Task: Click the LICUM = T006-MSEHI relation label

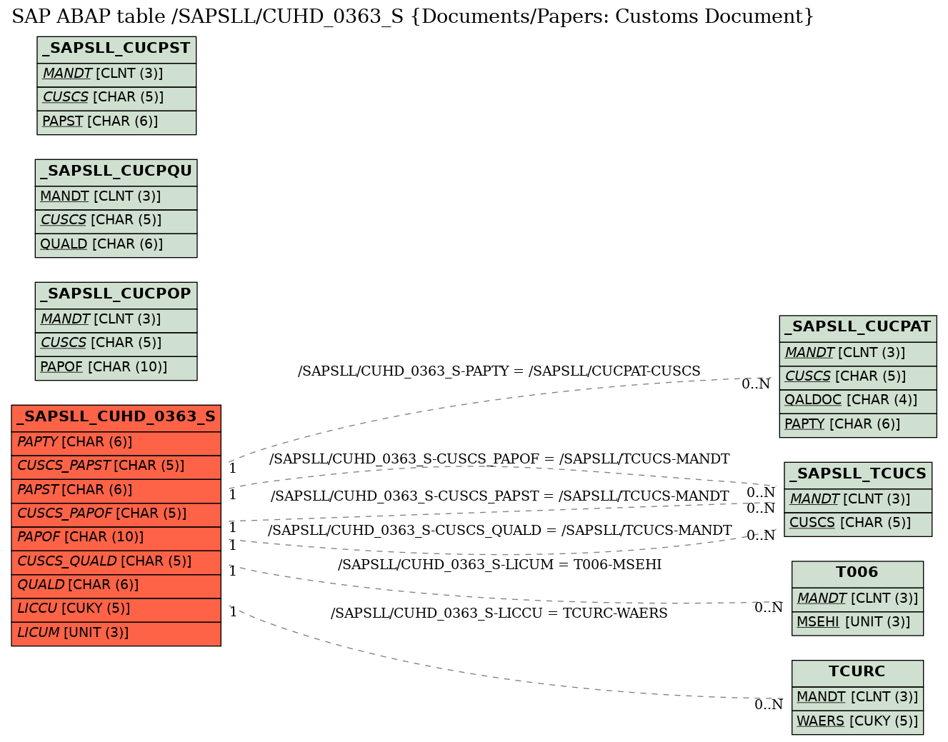Action: coord(500,565)
